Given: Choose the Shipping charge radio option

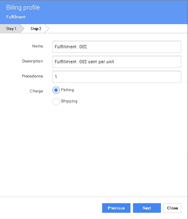Looking at the screenshot, I should tap(56, 102).
